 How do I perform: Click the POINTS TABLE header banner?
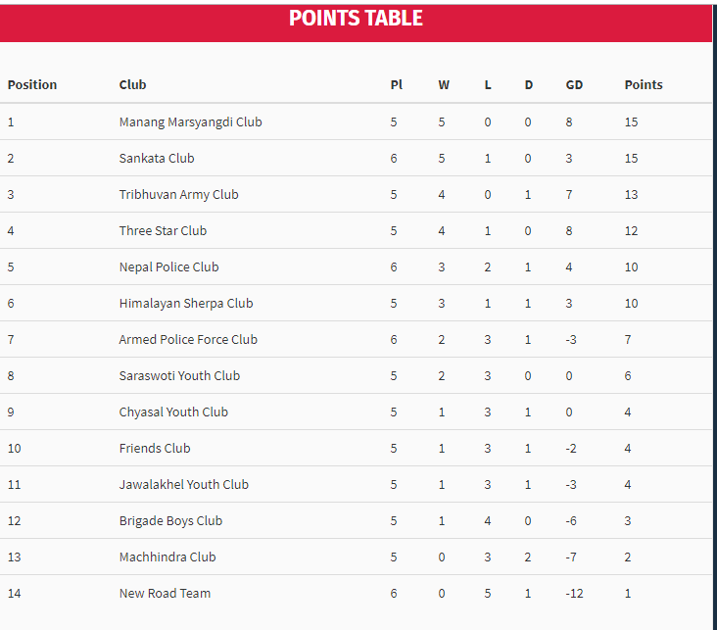[x=356, y=19]
